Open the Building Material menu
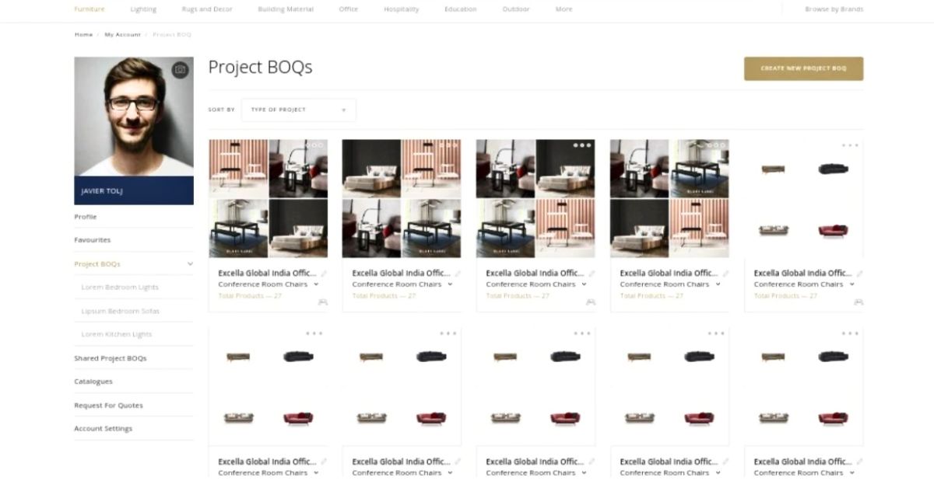 (286, 9)
